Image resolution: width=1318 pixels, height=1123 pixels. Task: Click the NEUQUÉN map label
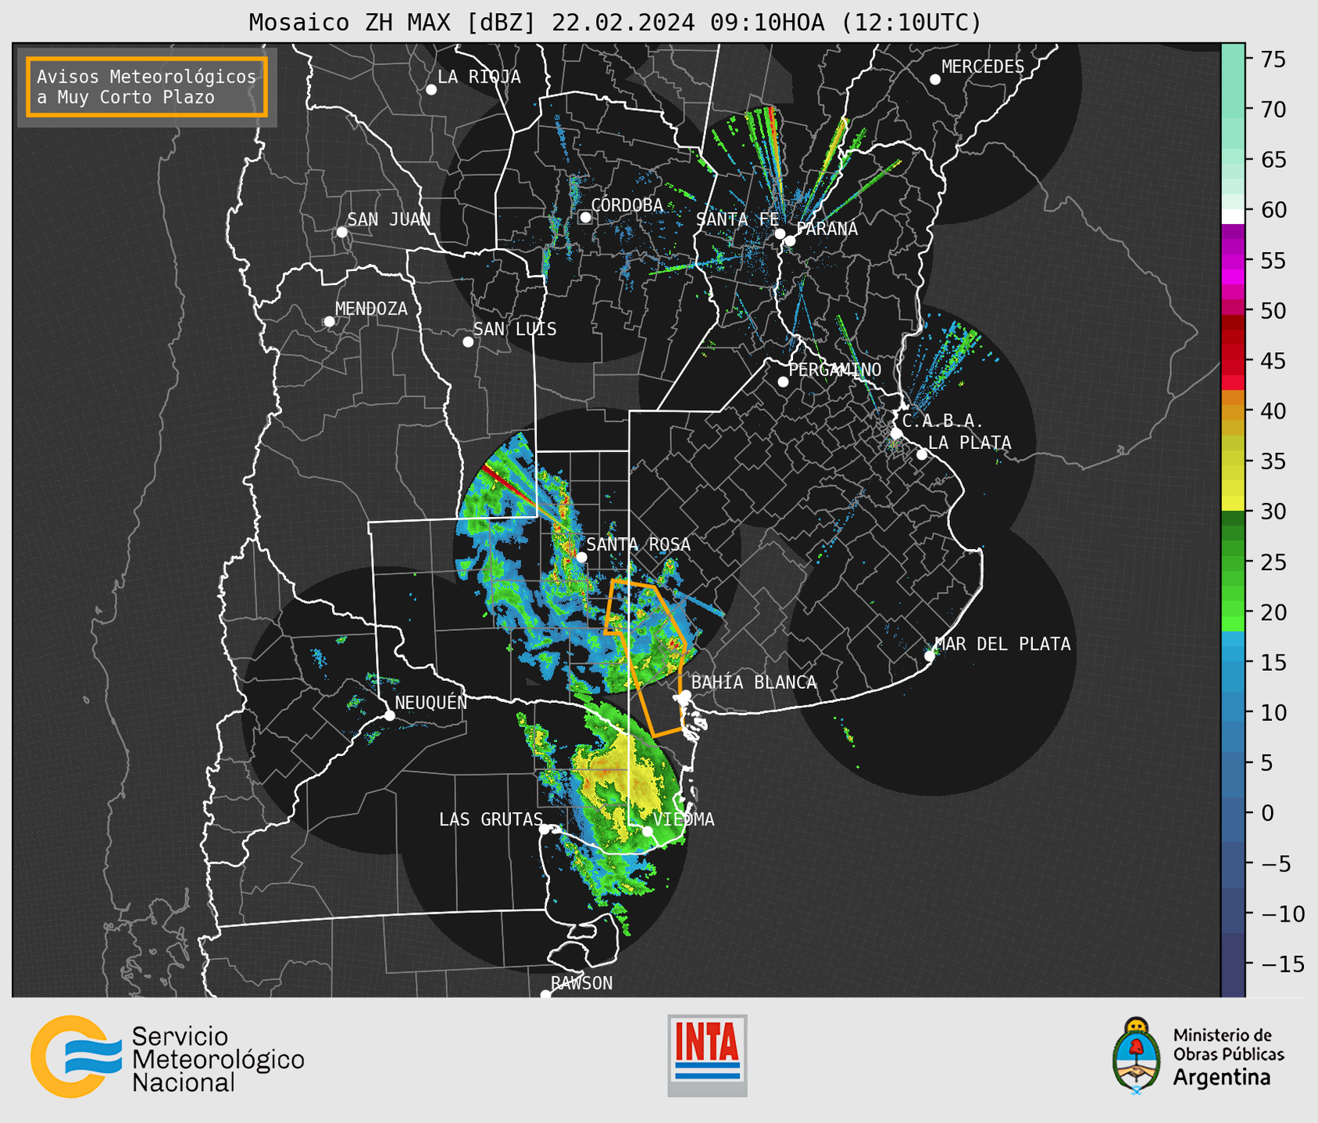pyautogui.click(x=430, y=703)
